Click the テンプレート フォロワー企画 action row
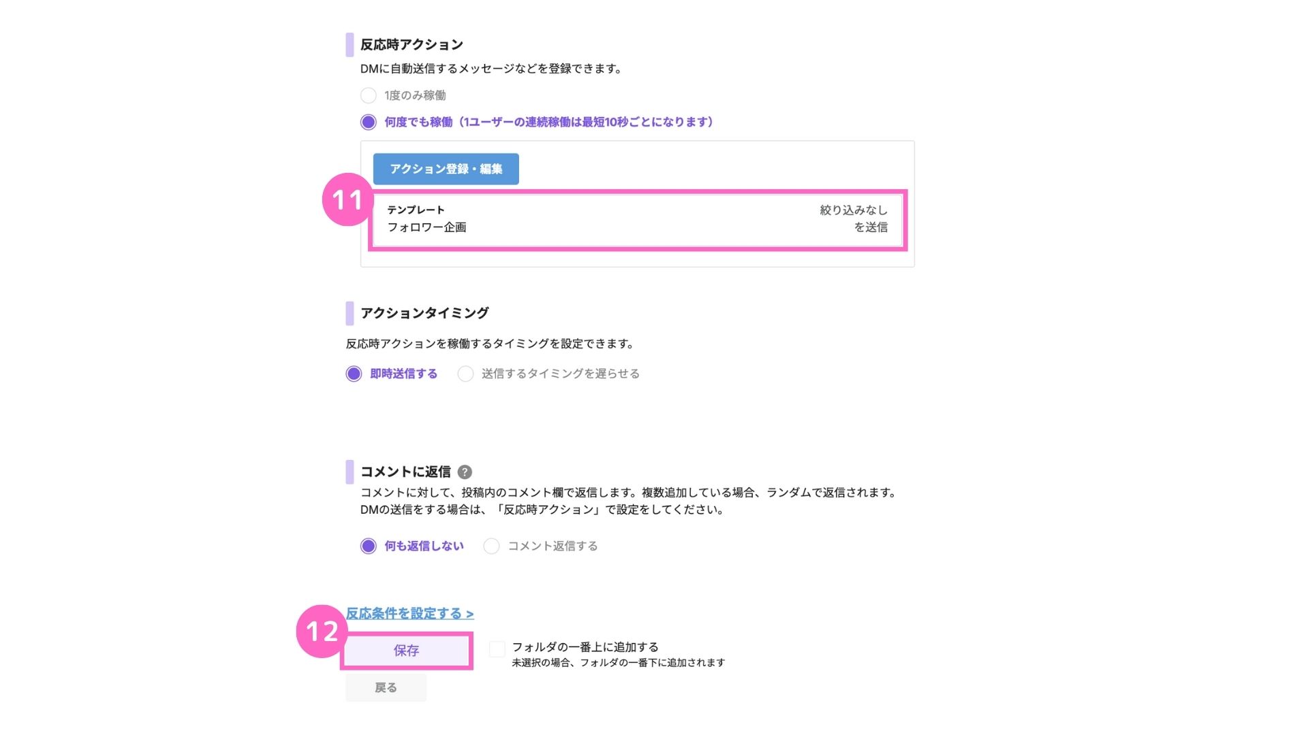The height and width of the screenshot is (735, 1308). coord(638,219)
